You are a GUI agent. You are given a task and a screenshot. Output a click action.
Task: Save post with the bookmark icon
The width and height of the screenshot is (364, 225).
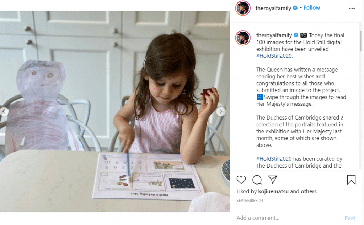[351, 180]
